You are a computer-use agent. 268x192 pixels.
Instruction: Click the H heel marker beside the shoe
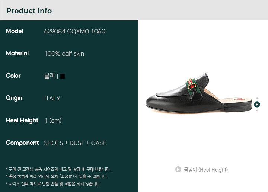coord(257,104)
